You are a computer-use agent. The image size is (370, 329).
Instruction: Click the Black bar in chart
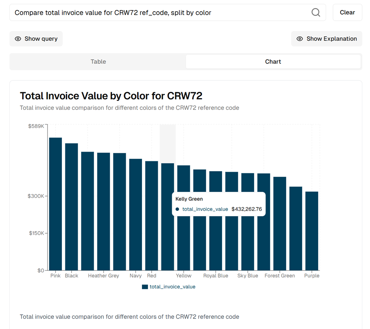tap(71, 207)
